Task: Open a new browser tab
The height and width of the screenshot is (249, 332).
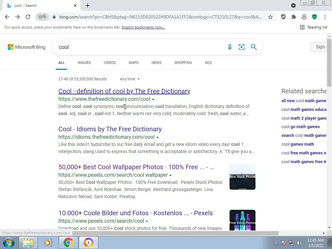Action: 88,6
